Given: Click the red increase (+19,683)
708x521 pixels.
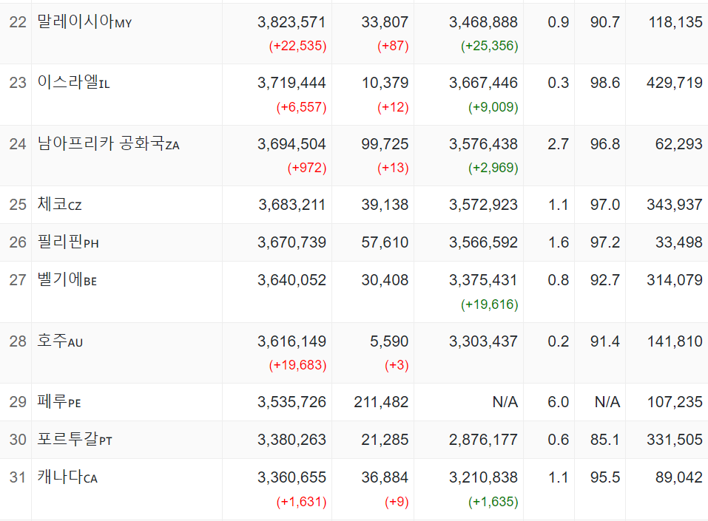Looking at the screenshot, I should (x=297, y=365).
